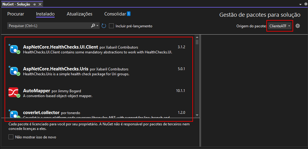Click 'A convention-based object-object mapper.' description

[58, 96]
